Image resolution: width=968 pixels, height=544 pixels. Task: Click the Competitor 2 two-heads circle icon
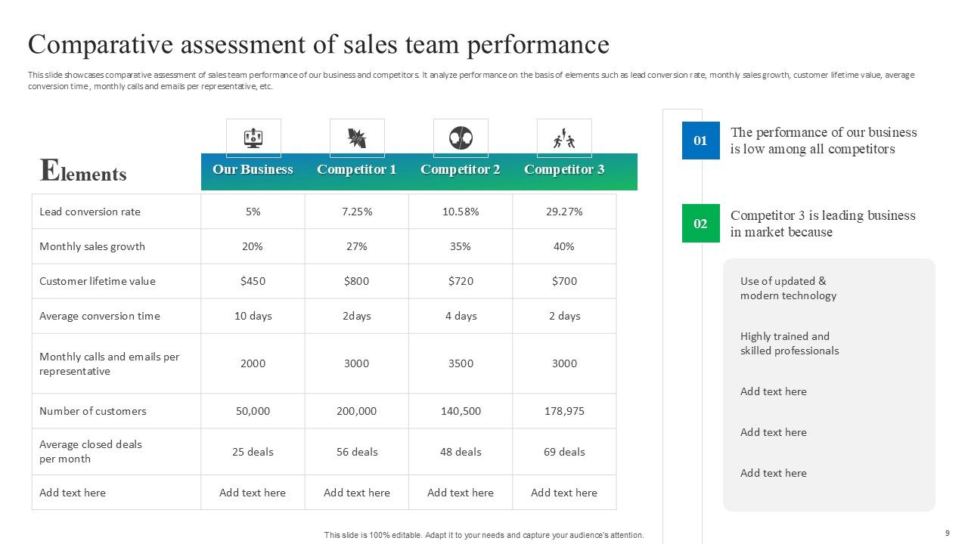460,138
